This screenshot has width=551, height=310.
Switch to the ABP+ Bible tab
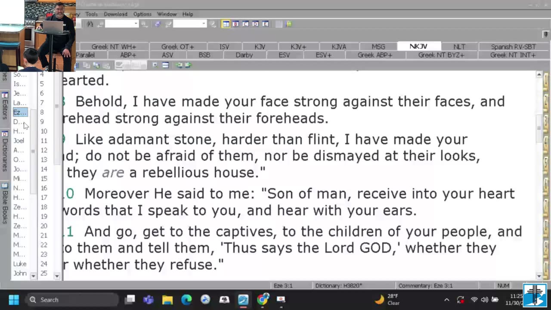(128, 55)
